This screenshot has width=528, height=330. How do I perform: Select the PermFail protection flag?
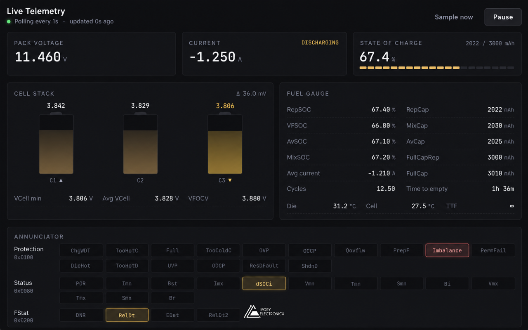coord(493,250)
